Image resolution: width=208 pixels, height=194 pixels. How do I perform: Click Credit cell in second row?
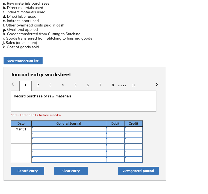coord(133,135)
